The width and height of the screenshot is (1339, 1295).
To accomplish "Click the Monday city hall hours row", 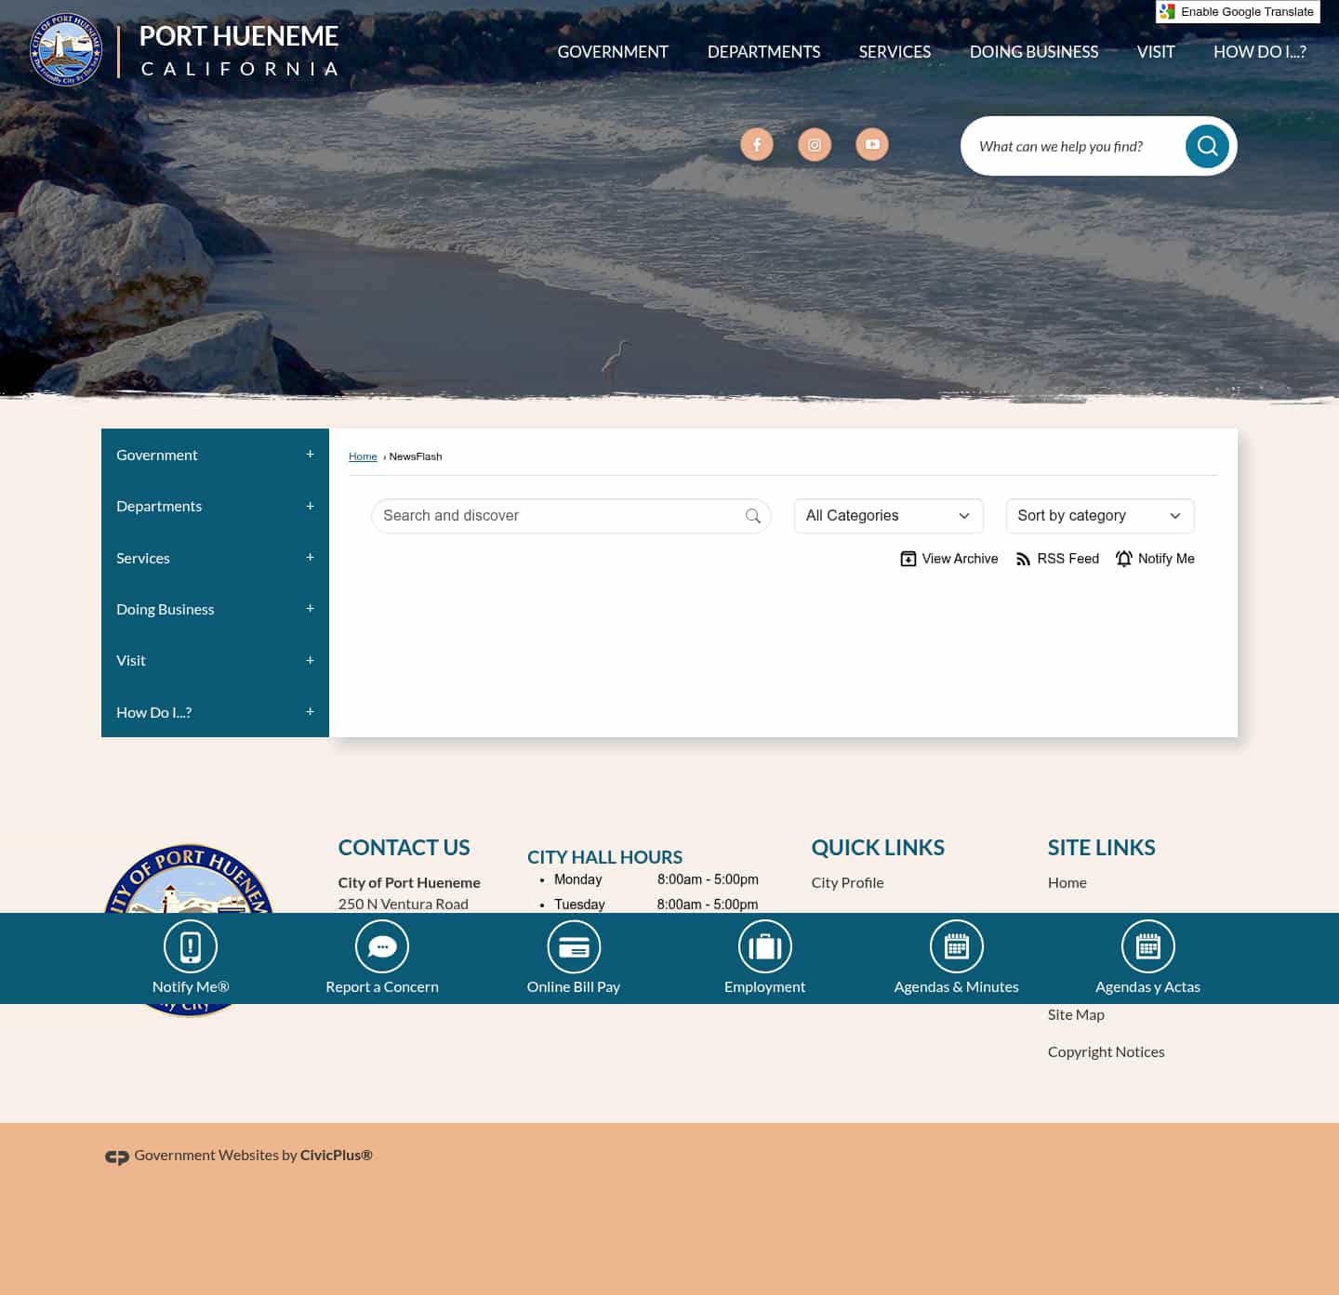I will click(x=656, y=879).
